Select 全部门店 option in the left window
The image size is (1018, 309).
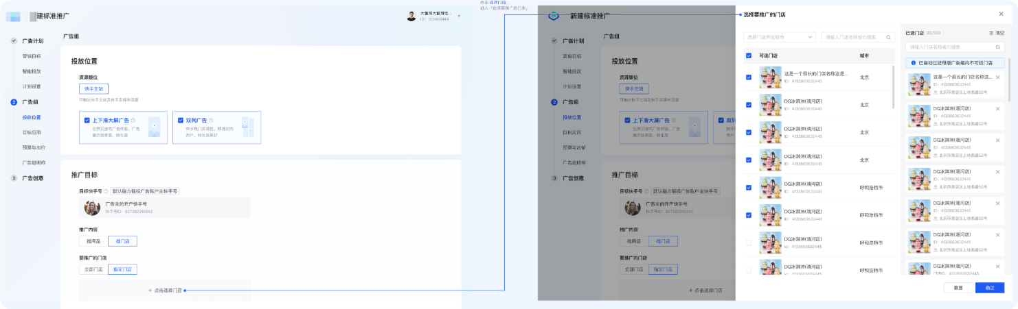(x=93, y=269)
